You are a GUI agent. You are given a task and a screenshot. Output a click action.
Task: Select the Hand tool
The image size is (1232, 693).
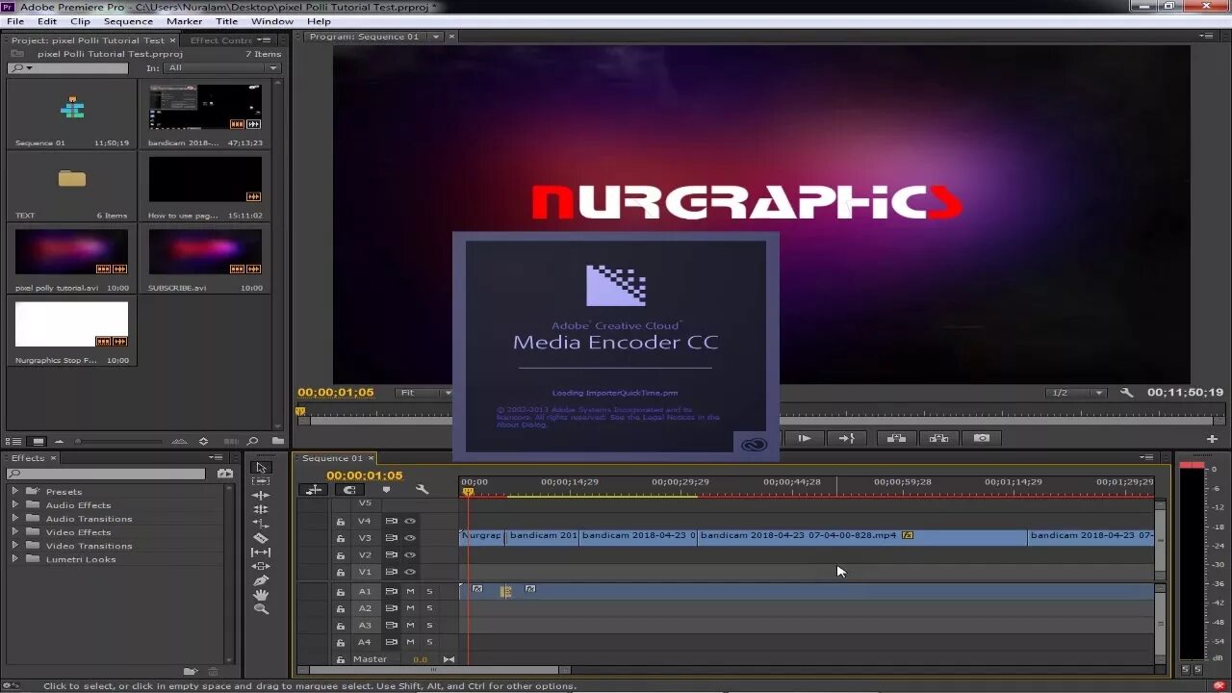261,595
